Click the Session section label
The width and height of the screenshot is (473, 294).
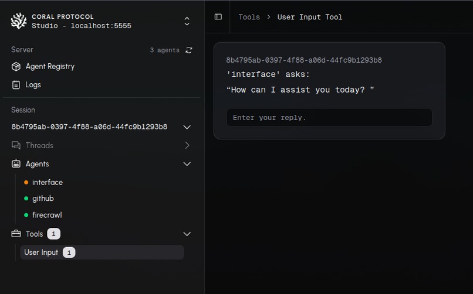23,110
